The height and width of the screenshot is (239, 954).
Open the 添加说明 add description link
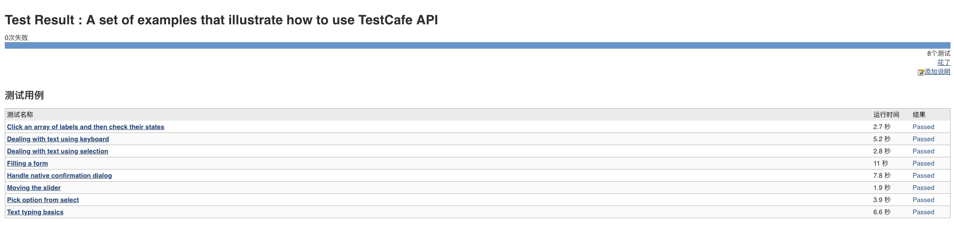937,72
